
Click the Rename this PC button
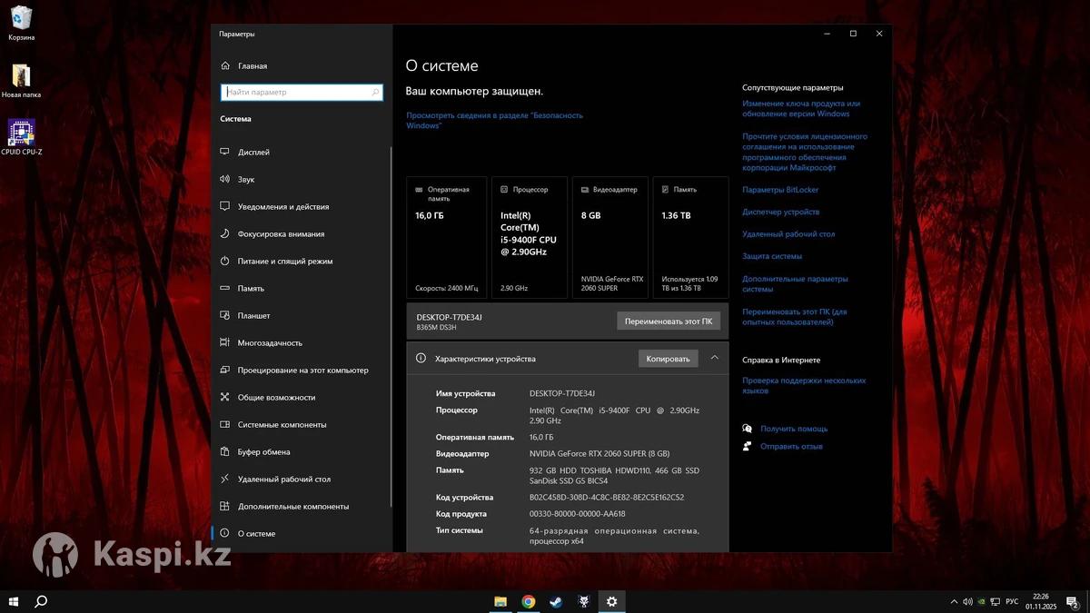669,321
